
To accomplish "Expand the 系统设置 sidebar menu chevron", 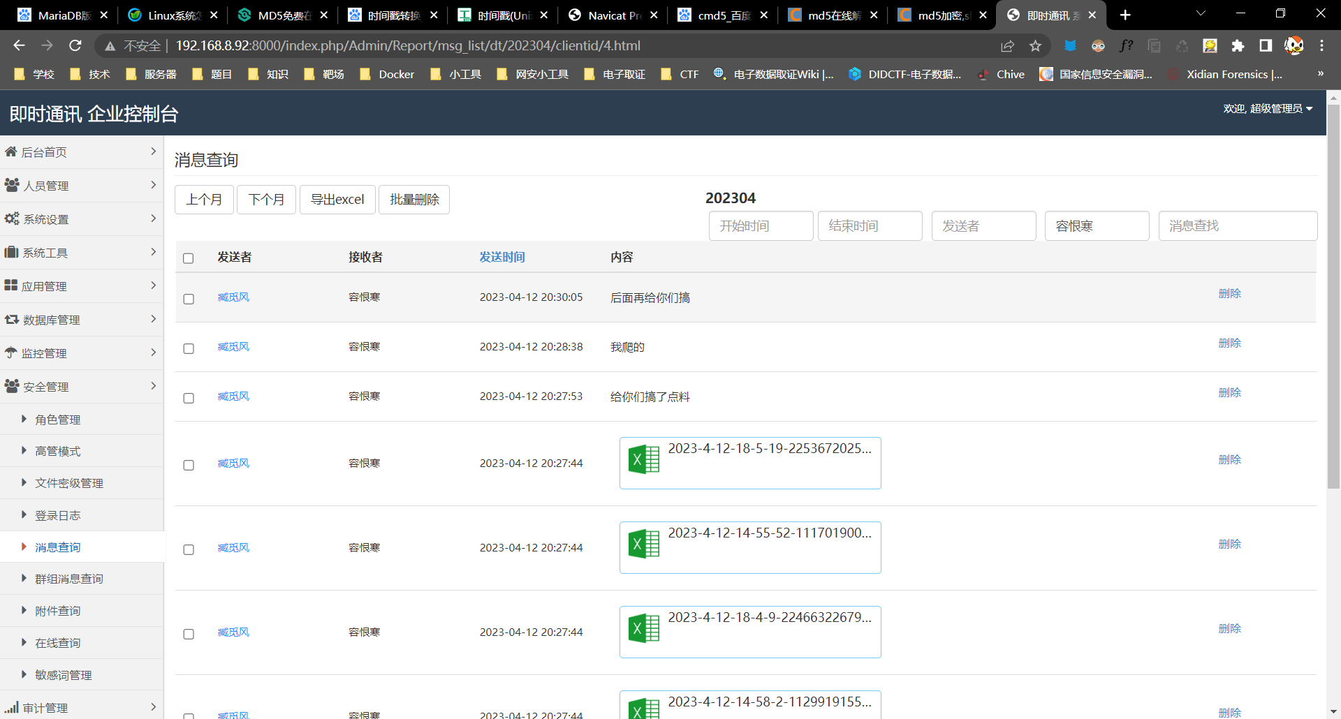I will coord(153,218).
